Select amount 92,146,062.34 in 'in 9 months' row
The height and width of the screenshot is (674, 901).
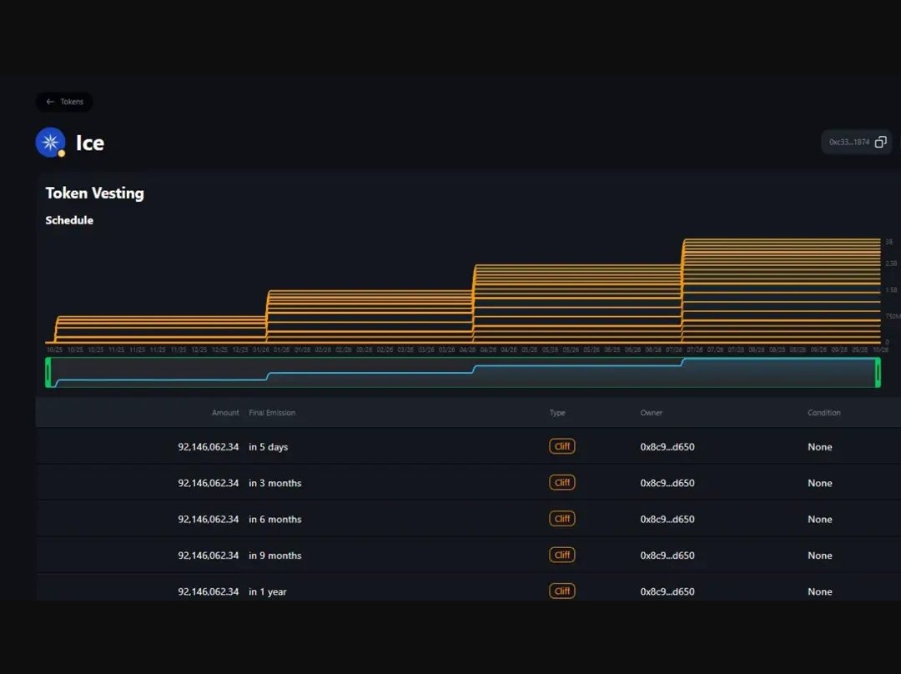click(208, 556)
